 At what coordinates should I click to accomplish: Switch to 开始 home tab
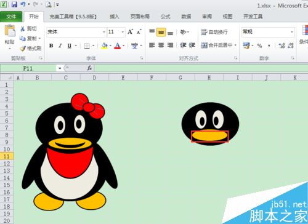click(x=34, y=17)
